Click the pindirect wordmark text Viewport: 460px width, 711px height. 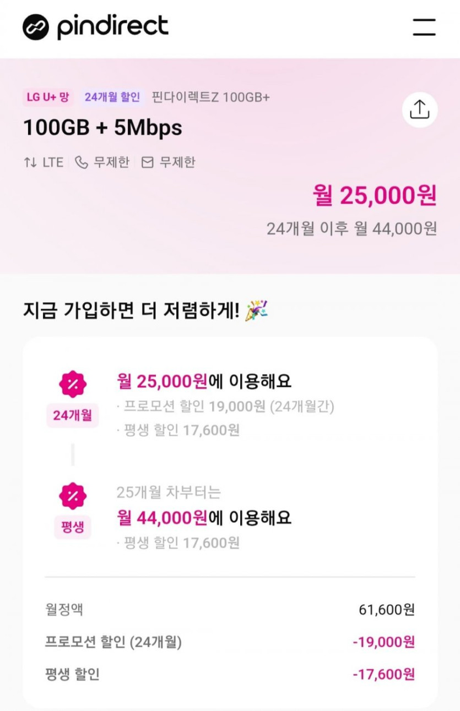click(x=112, y=27)
